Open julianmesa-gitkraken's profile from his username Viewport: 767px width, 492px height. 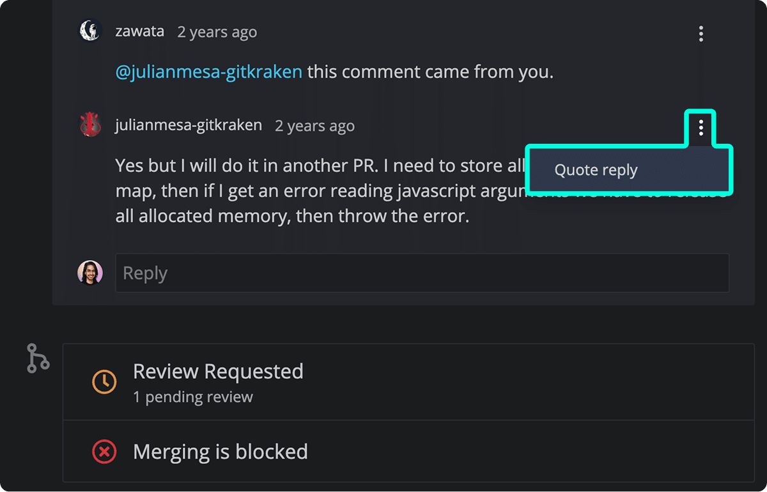coord(188,125)
